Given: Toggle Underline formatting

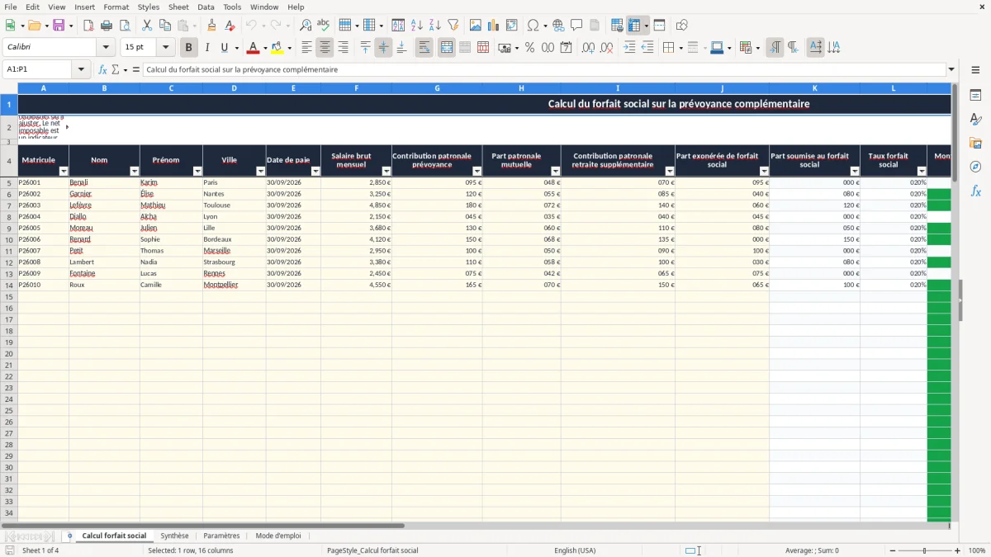Looking at the screenshot, I should pyautogui.click(x=224, y=48).
